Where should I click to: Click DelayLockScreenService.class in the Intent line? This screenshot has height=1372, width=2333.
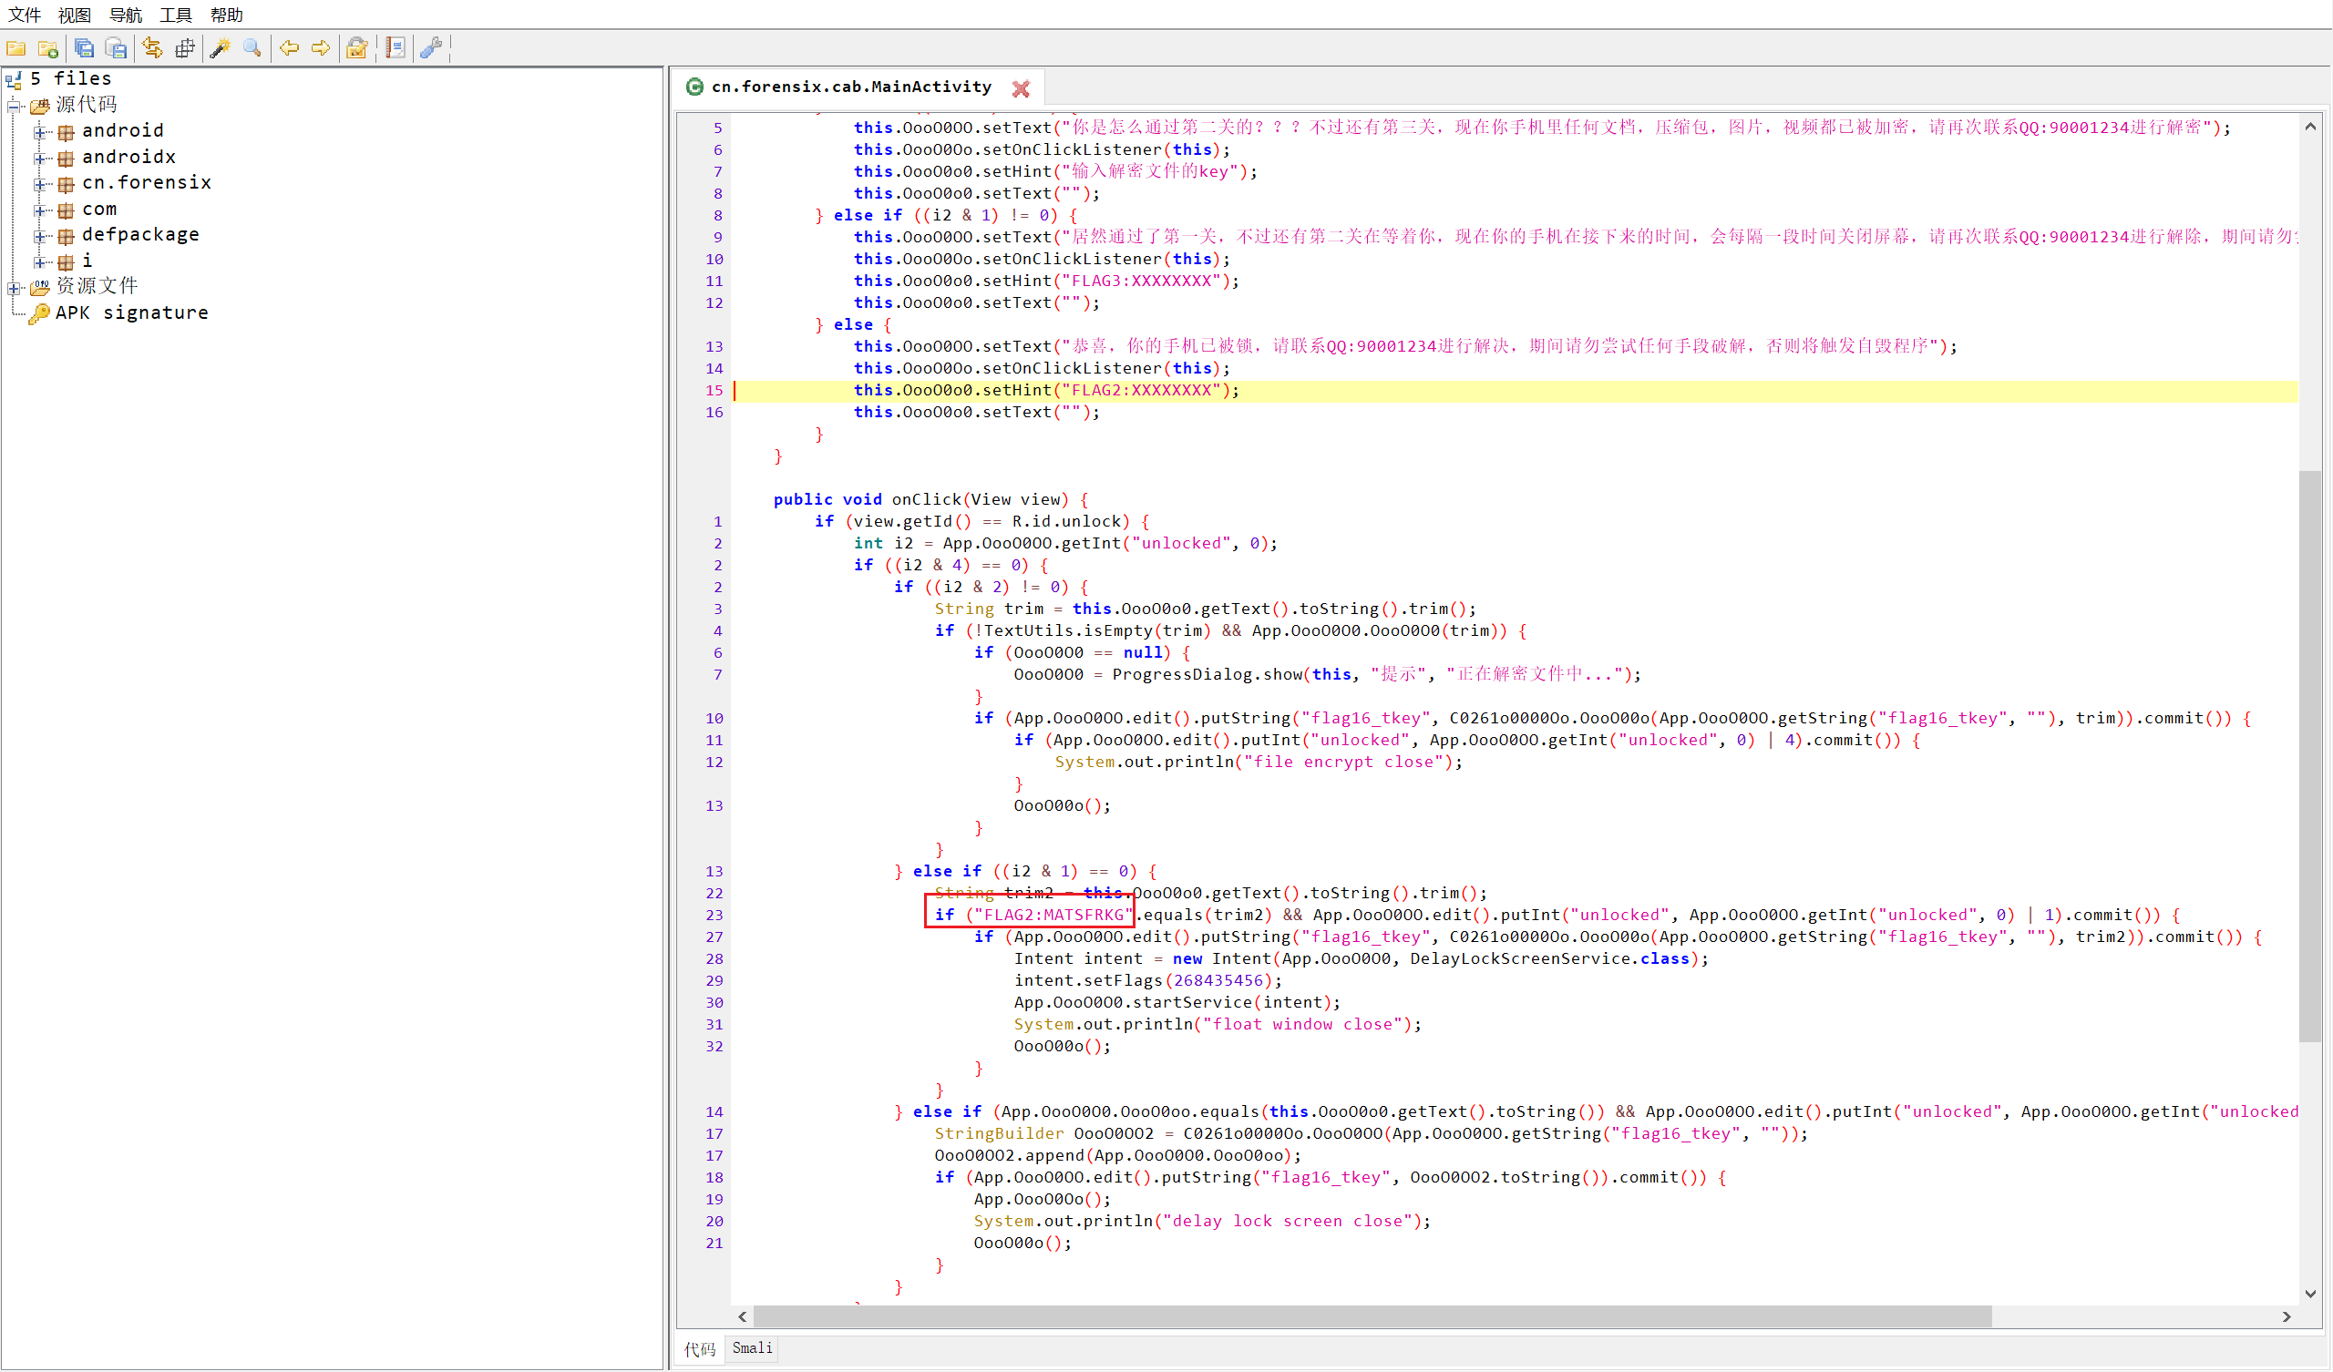[1550, 959]
